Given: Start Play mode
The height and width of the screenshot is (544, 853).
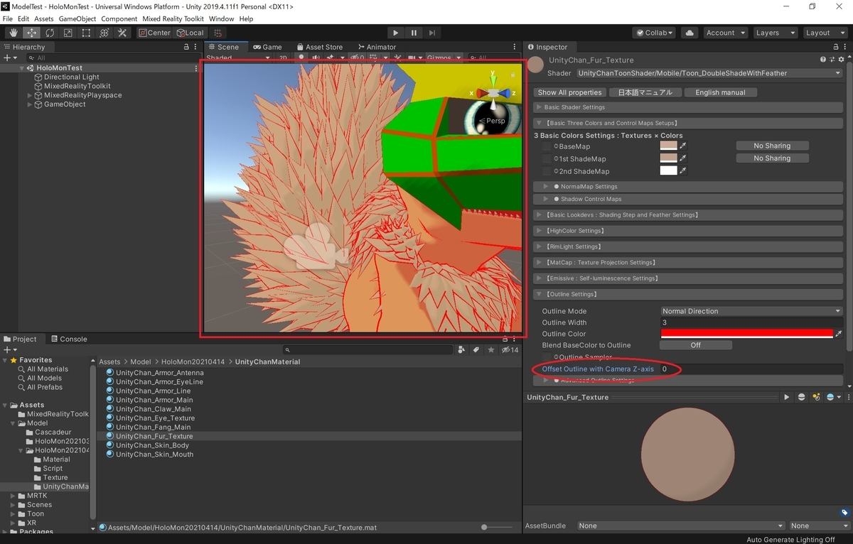Looking at the screenshot, I should [396, 33].
